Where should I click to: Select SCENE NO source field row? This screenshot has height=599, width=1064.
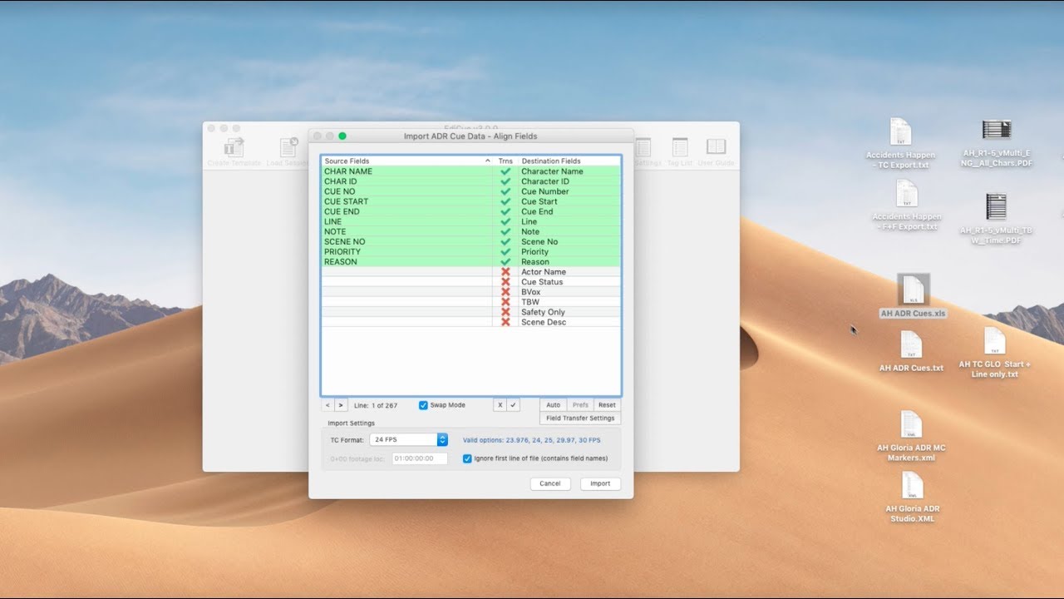pyautogui.click(x=408, y=242)
